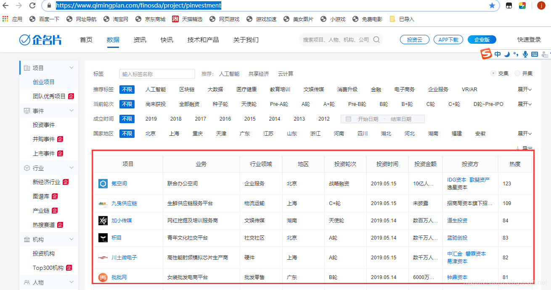Click the browser address bar URL
This screenshot has width=551, height=290.
point(138,5)
